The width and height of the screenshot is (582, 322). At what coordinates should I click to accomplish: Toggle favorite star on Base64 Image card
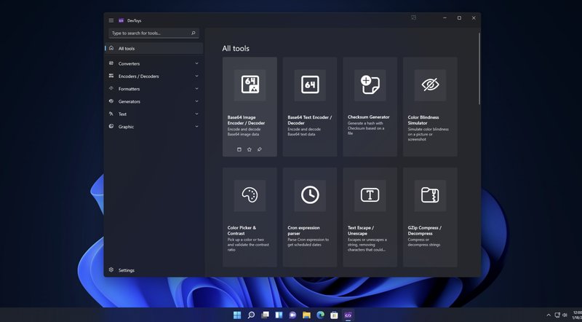click(x=250, y=149)
